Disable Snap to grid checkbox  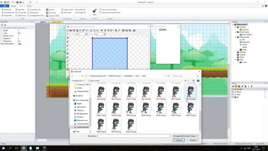(62, 10)
